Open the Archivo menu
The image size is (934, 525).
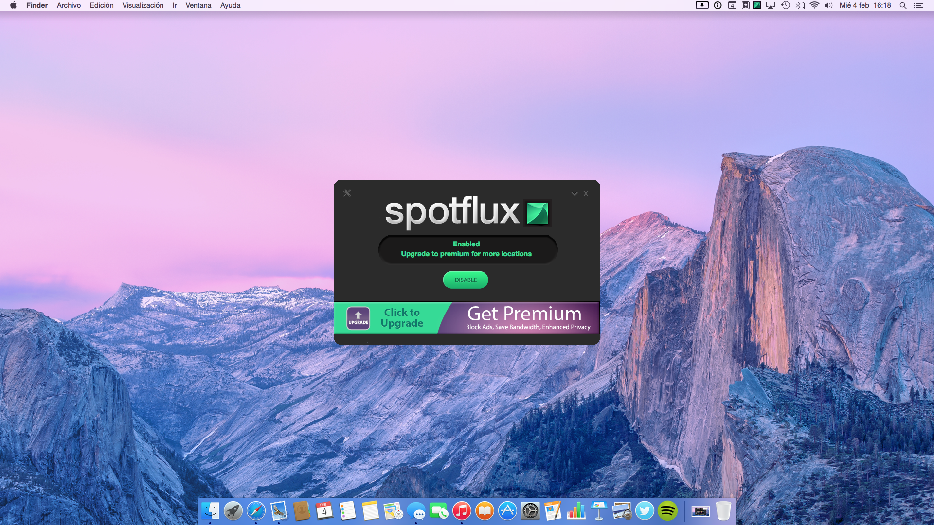tap(69, 5)
